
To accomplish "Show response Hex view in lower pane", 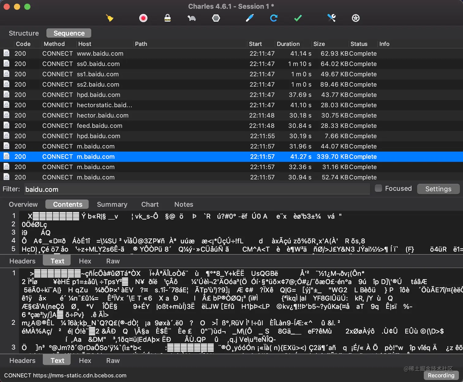I will tap(85, 360).
